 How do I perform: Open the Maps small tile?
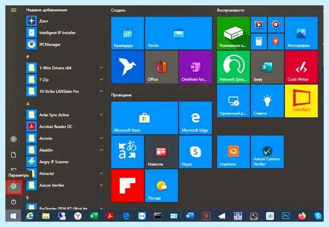276,42
